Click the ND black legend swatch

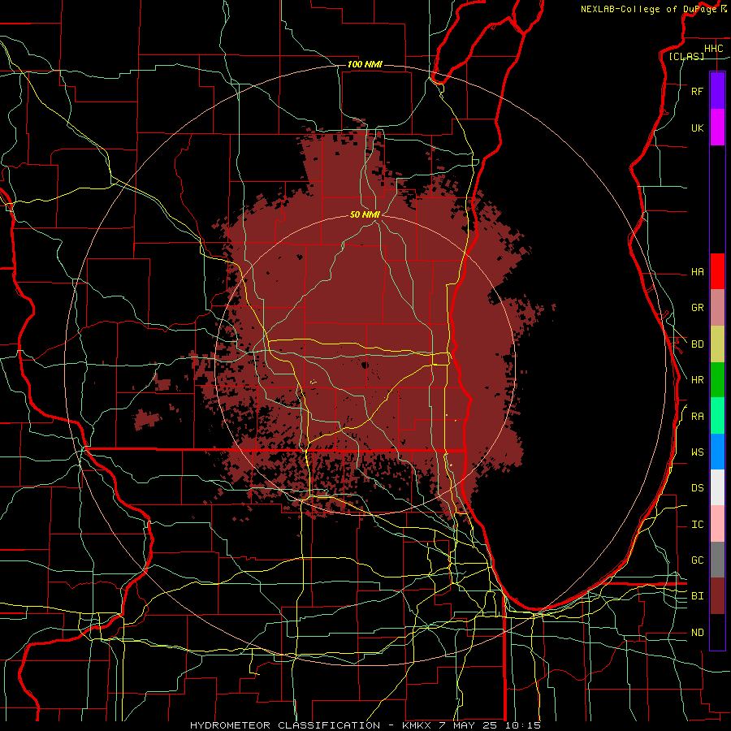(x=717, y=632)
